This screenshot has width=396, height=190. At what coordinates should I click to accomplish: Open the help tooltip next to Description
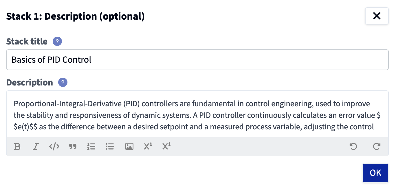click(63, 83)
